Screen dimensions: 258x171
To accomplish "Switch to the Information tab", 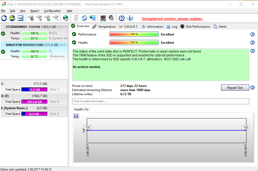I will [x=152, y=27].
